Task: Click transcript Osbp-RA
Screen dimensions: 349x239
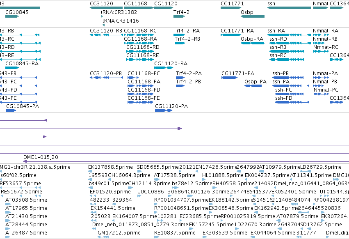Action: click(252, 39)
